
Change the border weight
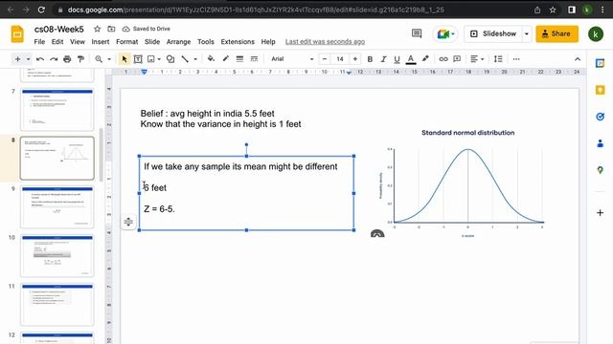(239, 59)
